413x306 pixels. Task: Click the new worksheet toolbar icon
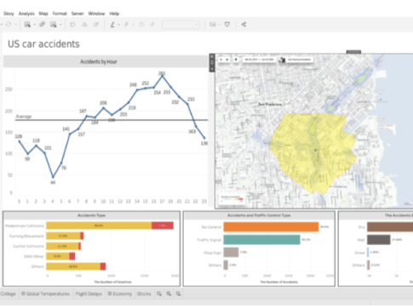(27, 25)
